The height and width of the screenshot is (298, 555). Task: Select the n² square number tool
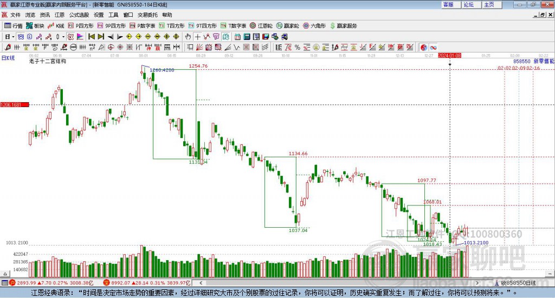(x=92, y=47)
